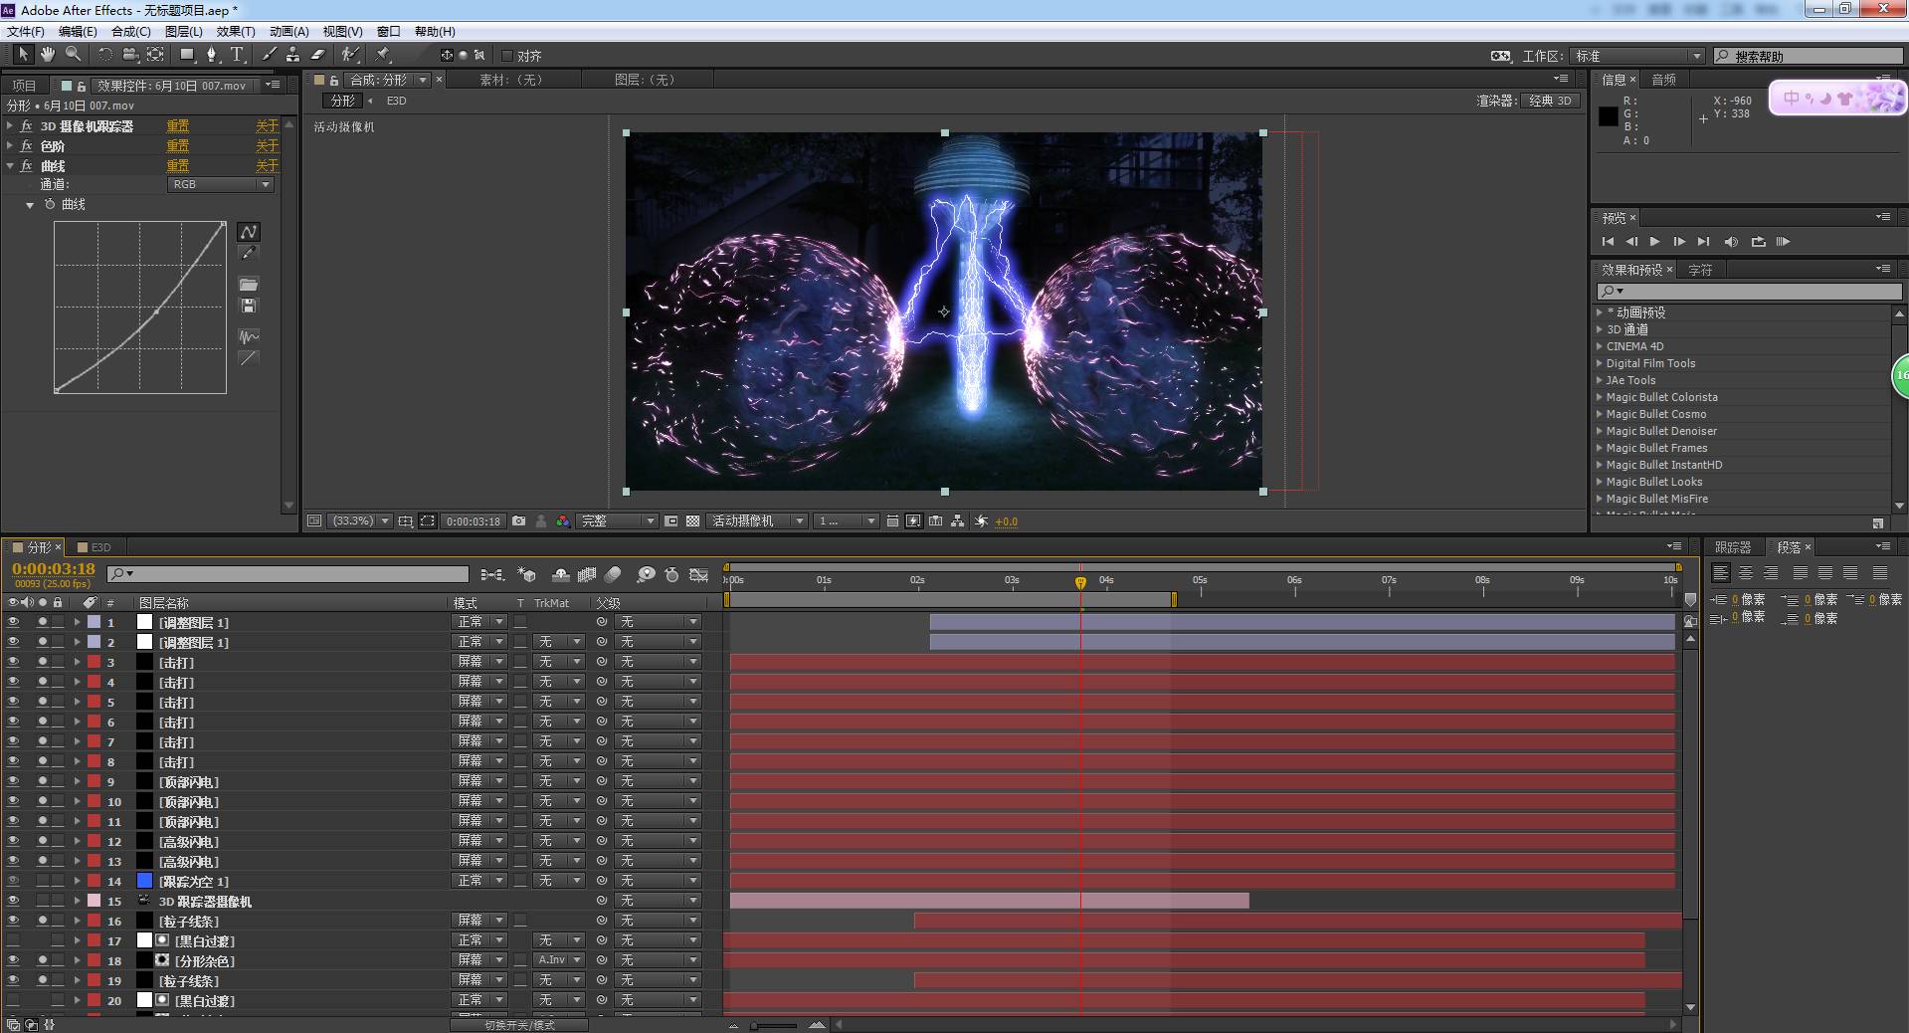
Task: Open the 33.3% magnification dropdown
Action: (x=360, y=521)
